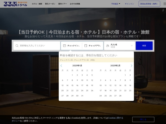Viewport: 166px width, 124px height.
Task: Open the チェックイン date picker field
Action: (71, 46)
